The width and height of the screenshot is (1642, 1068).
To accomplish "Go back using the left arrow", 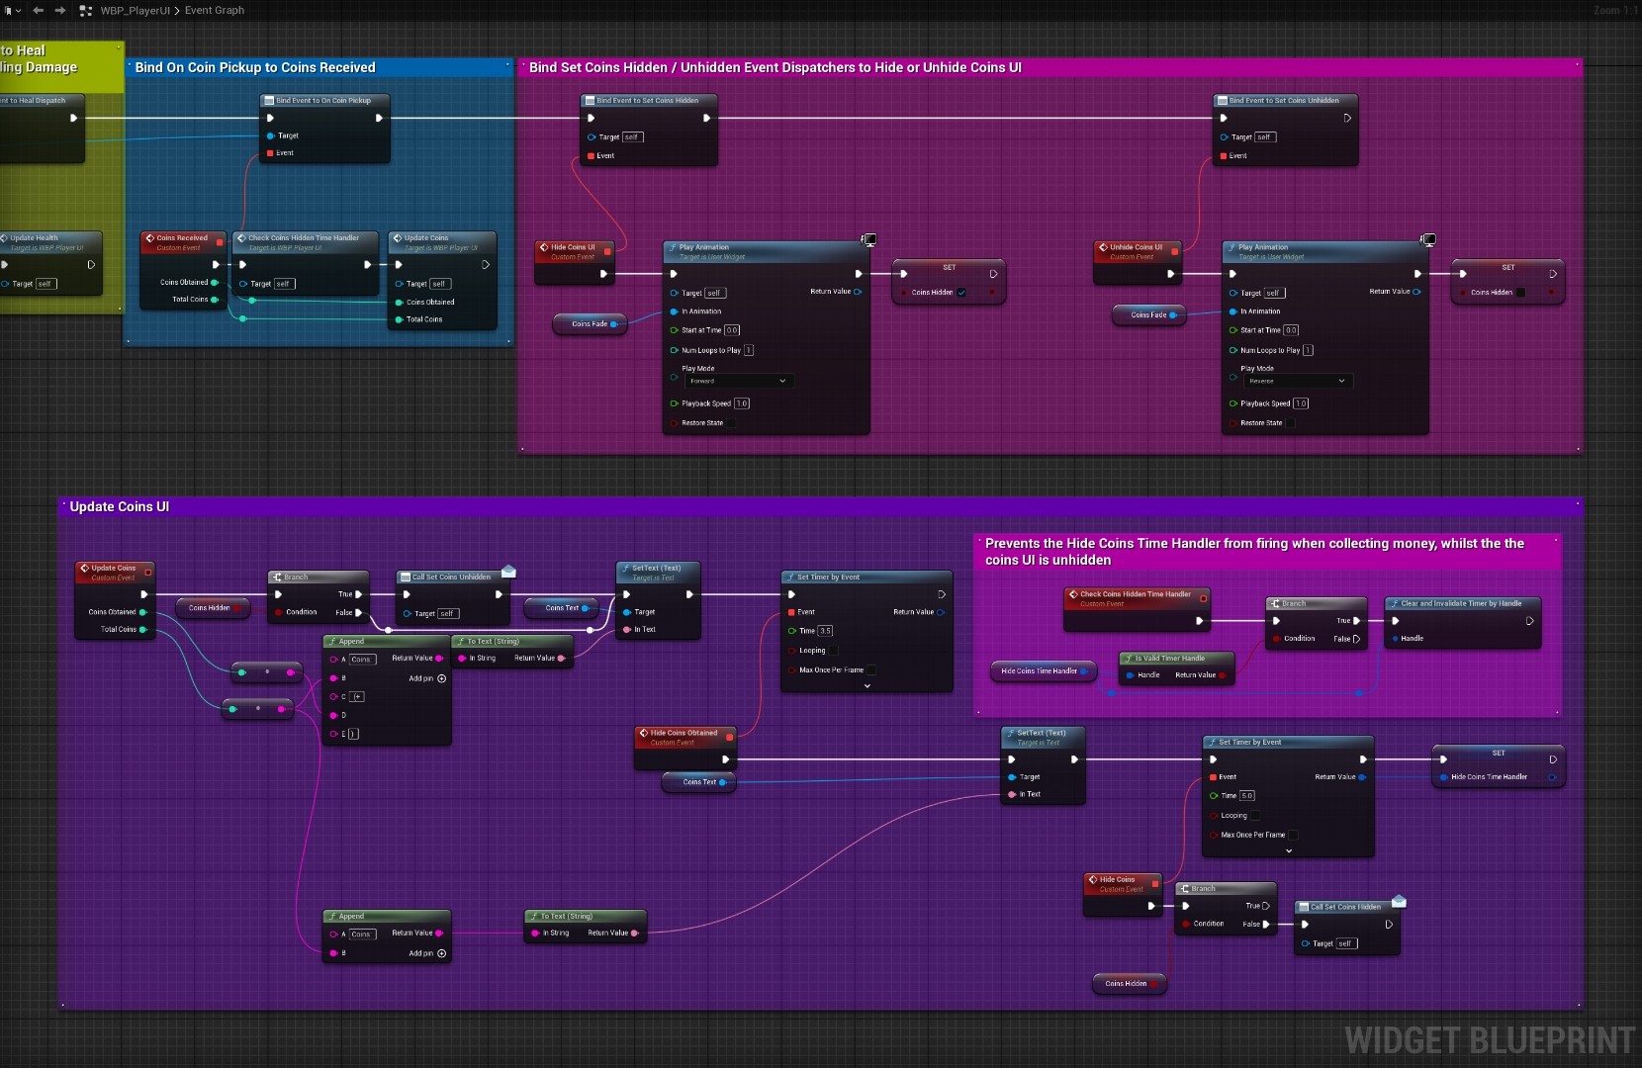I will pos(39,10).
